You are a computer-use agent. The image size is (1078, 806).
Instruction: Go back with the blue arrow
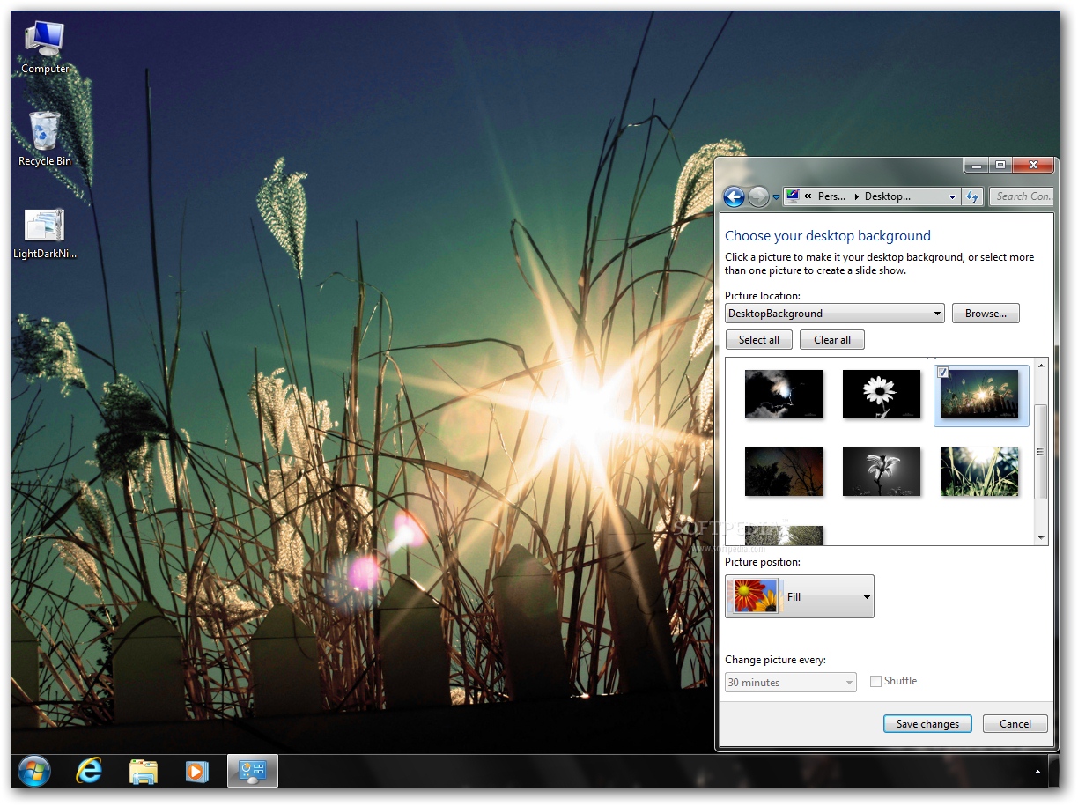[734, 196]
